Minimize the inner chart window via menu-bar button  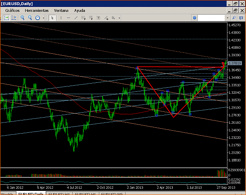point(229,11)
